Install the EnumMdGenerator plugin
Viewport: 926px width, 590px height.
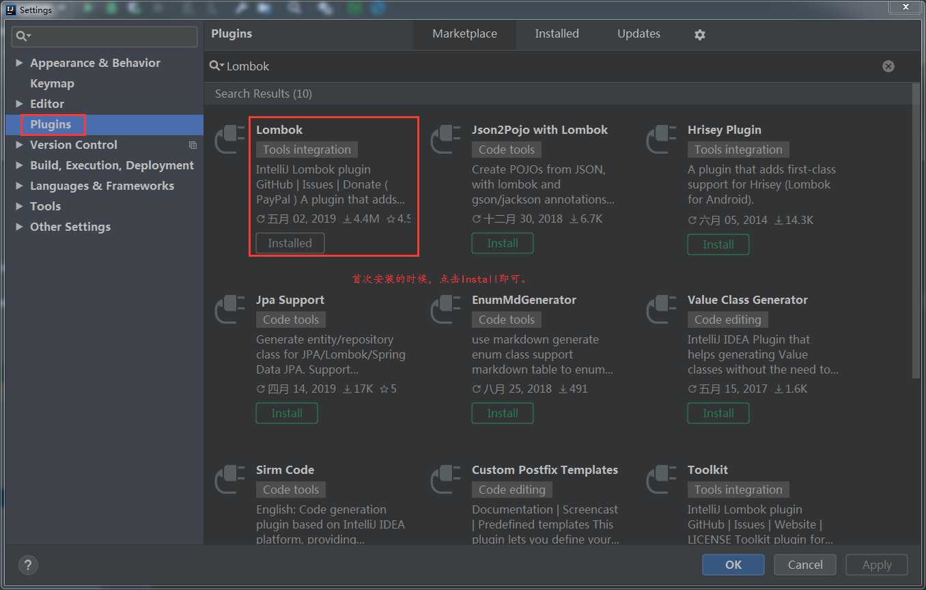pos(503,413)
